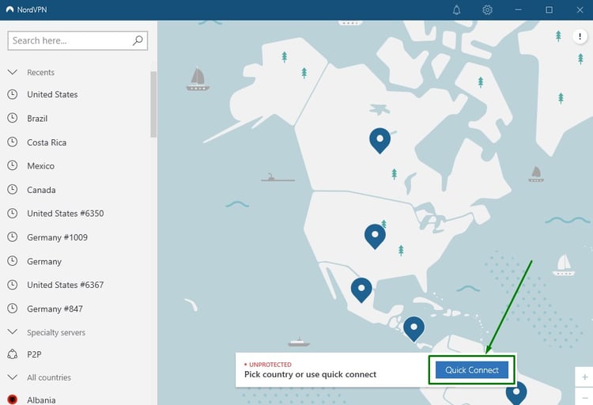Screen dimensions: 593x405
Task: Select United States in recents
Action: point(52,94)
